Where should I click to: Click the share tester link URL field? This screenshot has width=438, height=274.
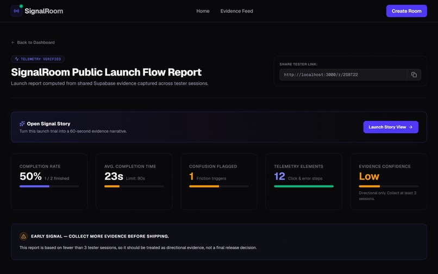click(x=343, y=74)
